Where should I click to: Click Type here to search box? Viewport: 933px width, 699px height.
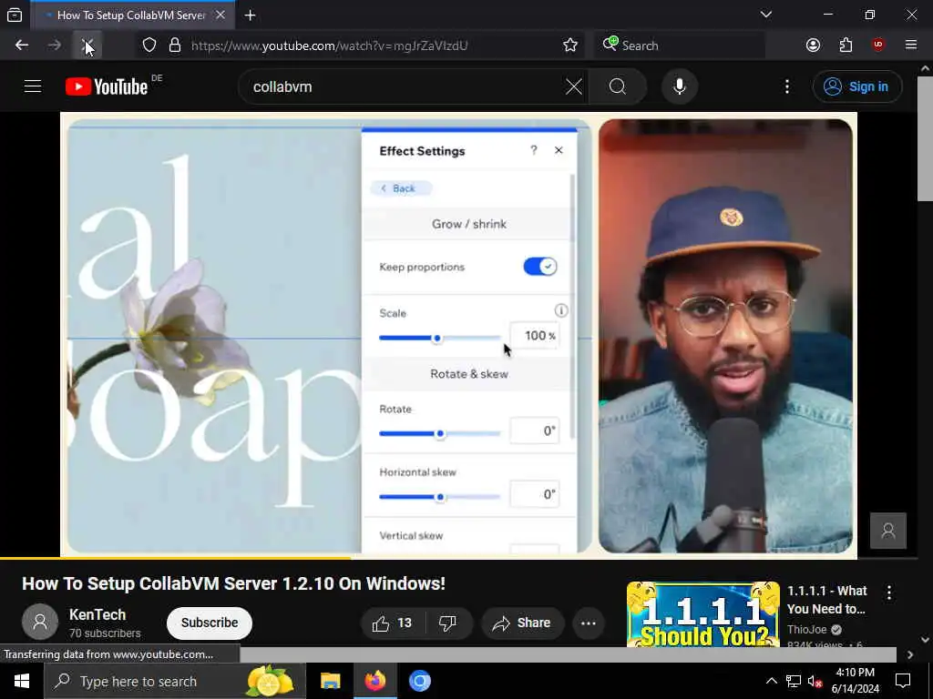(x=174, y=681)
